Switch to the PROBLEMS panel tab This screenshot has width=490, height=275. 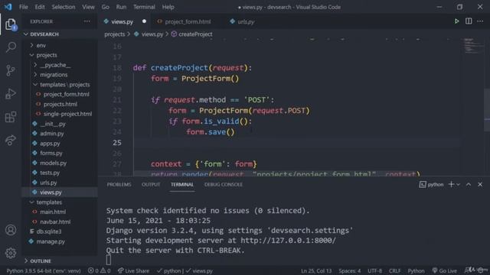(119, 184)
